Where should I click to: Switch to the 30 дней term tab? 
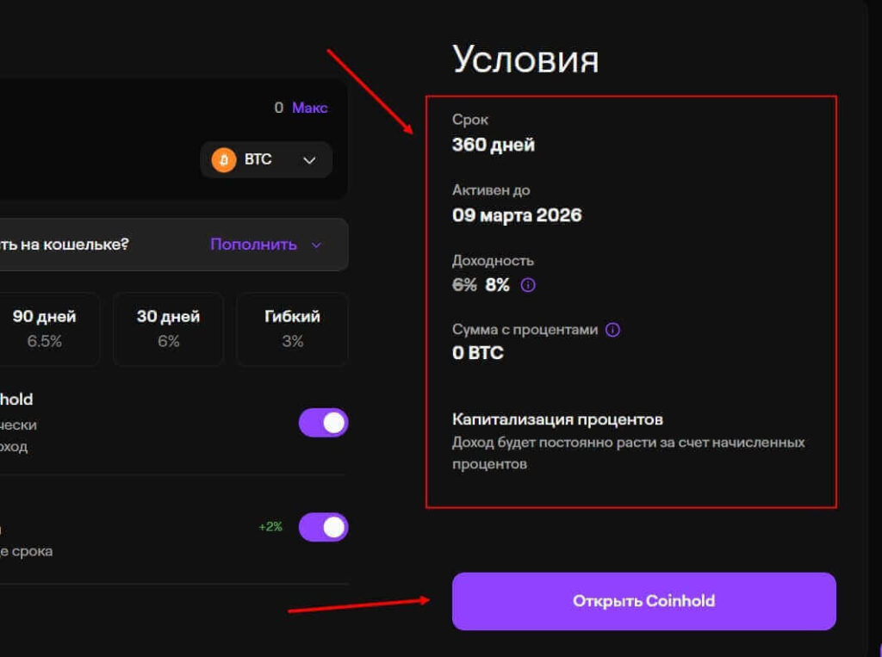168,329
